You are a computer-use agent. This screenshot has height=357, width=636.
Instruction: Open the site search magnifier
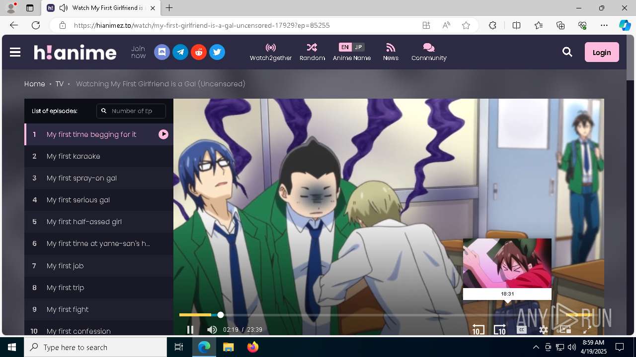pos(567,52)
